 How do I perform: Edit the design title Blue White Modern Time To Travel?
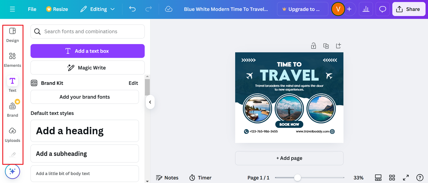coord(226,9)
